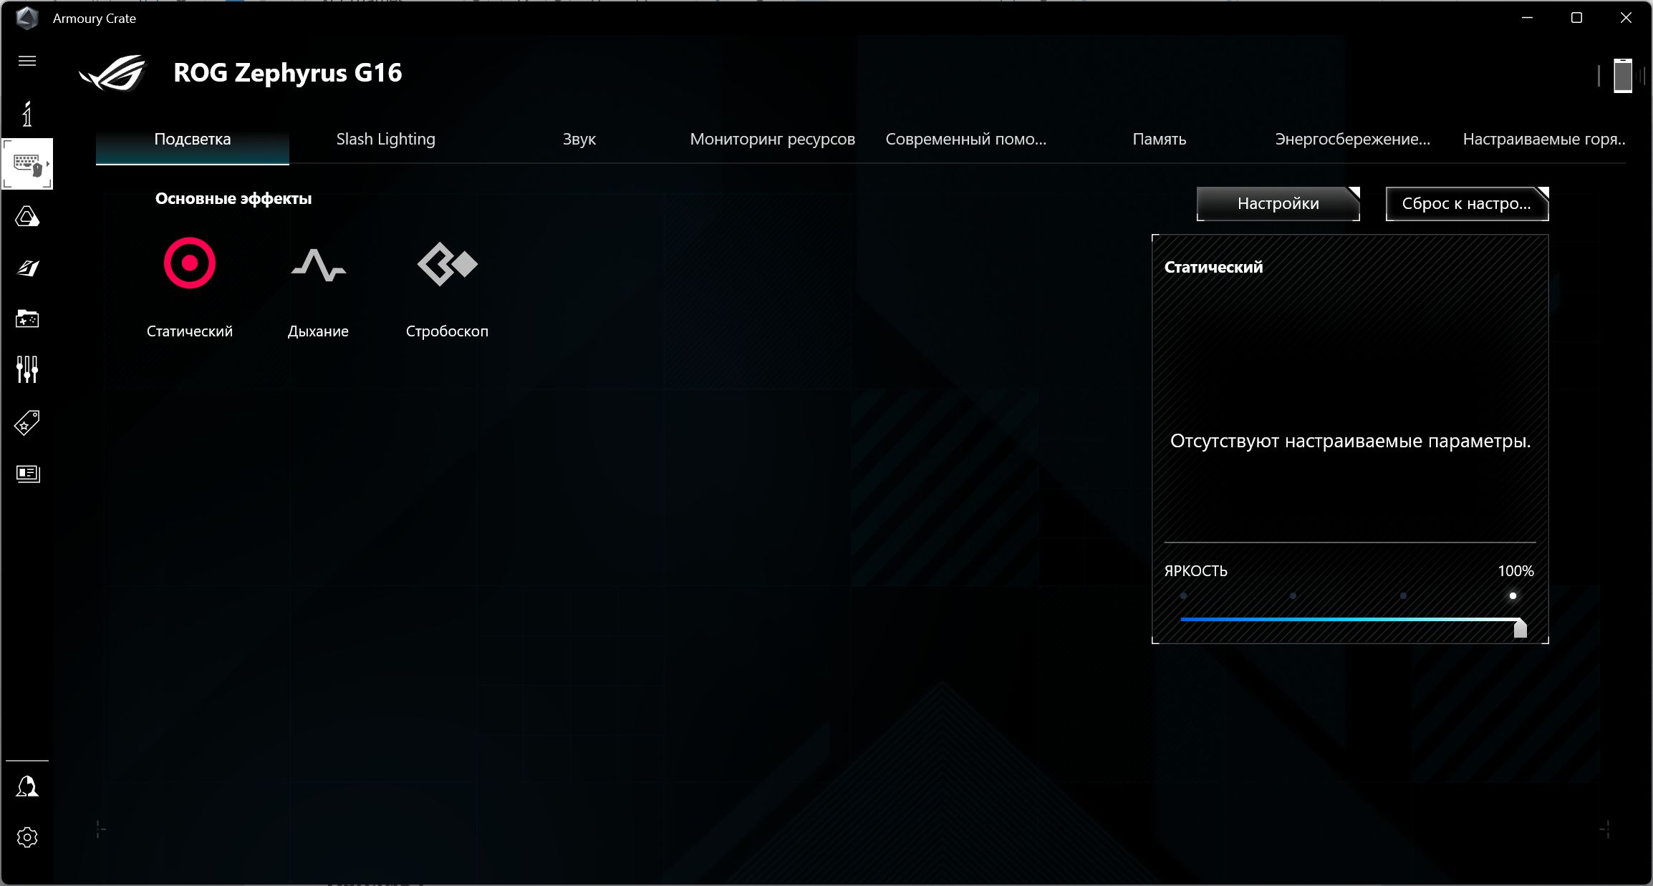Open the Современный помо... tab
This screenshot has height=886, width=1653.
click(x=966, y=140)
